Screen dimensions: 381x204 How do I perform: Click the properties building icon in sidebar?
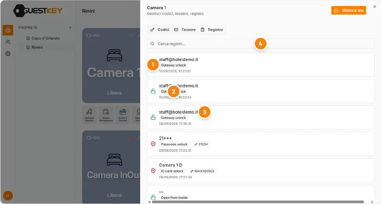pos(8,30)
